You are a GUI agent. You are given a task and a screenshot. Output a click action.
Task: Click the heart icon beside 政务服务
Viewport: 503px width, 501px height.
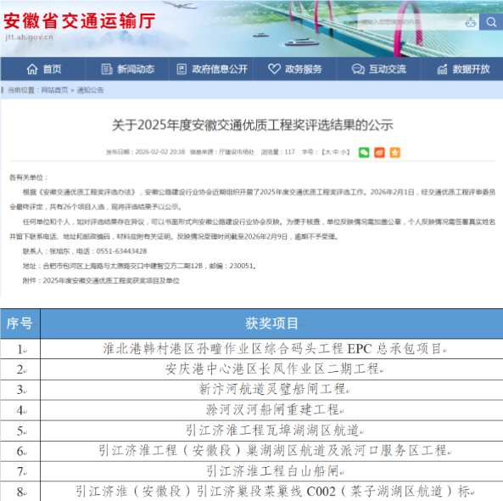(274, 69)
